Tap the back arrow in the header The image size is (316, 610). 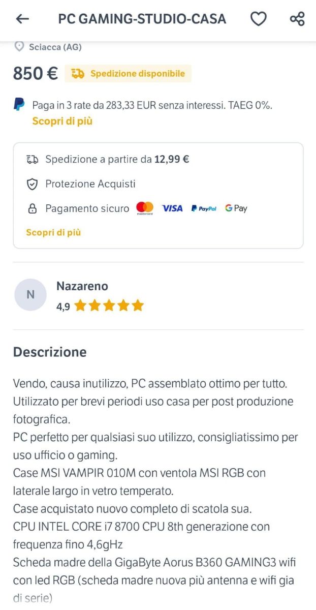[x=21, y=19]
